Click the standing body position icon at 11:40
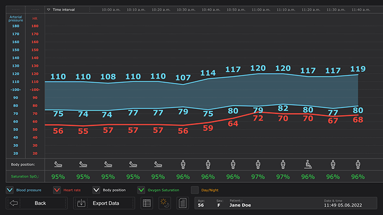 [358, 164]
